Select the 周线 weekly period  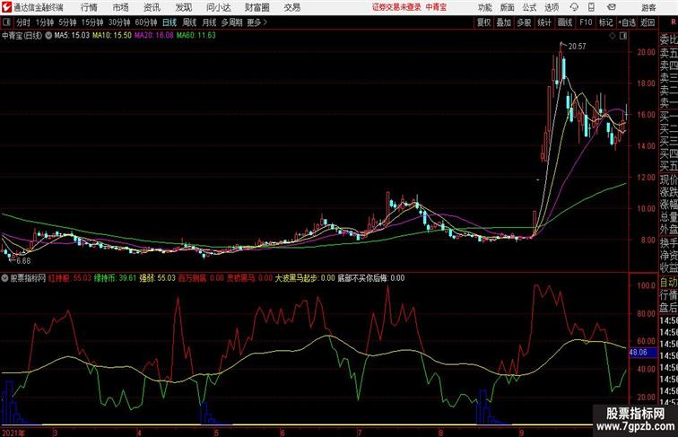pos(189,22)
